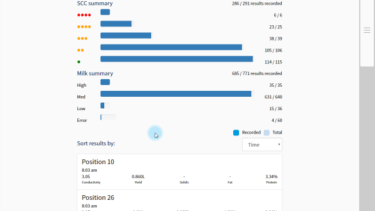Click the 114 / 115 SCC bar

(x=177, y=59)
